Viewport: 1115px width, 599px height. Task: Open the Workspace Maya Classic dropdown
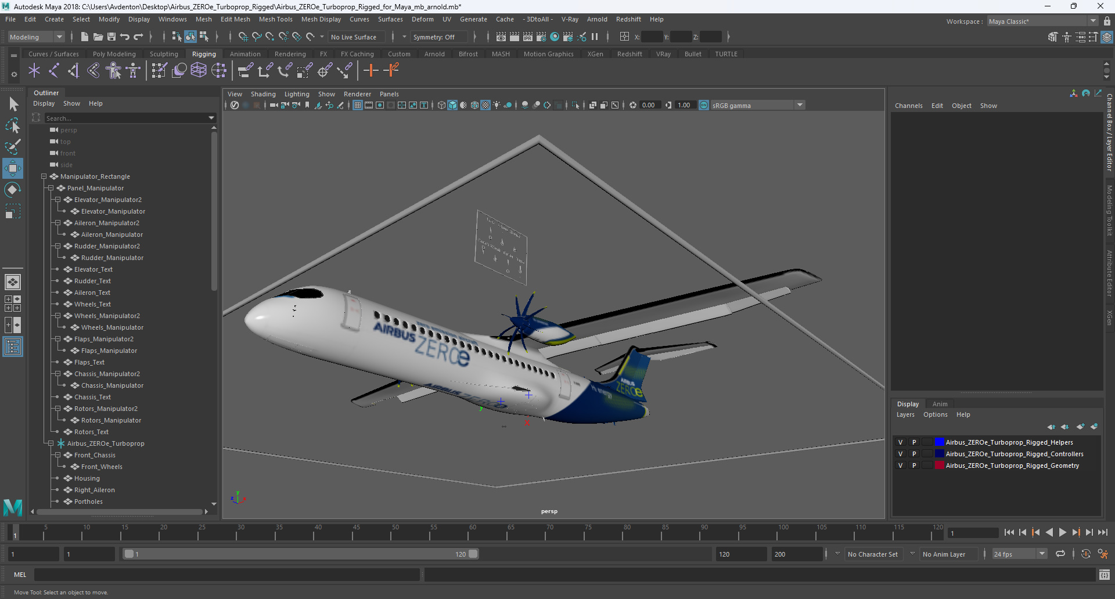pyautogui.click(x=1042, y=21)
